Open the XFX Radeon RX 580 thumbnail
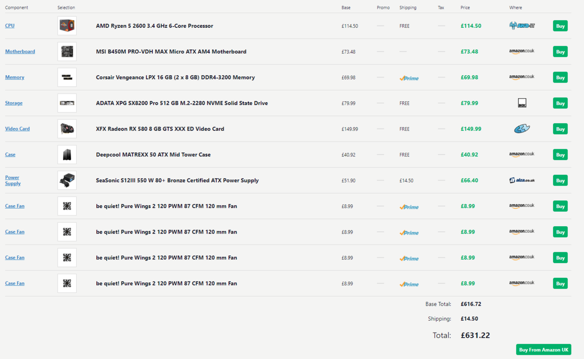This screenshot has height=359, width=584. click(x=67, y=129)
